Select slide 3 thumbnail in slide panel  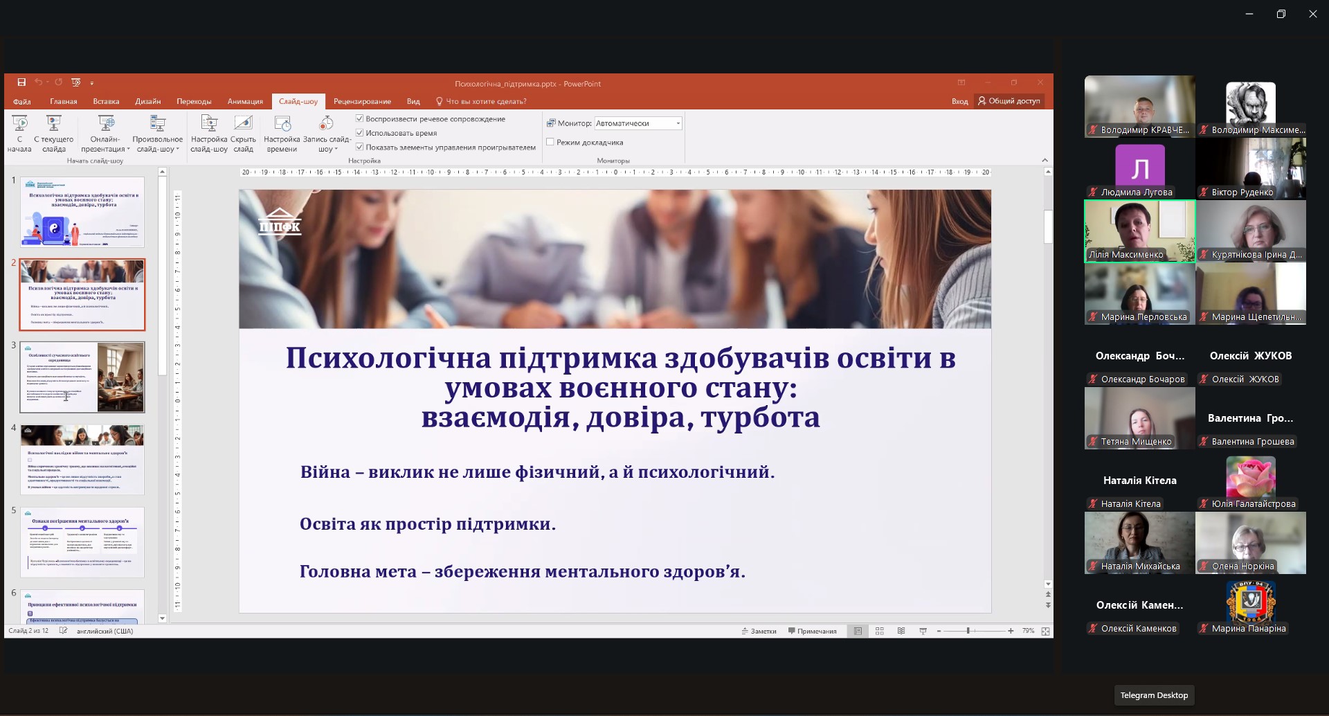[82, 377]
